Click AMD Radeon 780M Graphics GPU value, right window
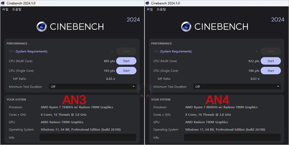This screenshot has width=289, height=145. [x=207, y=122]
